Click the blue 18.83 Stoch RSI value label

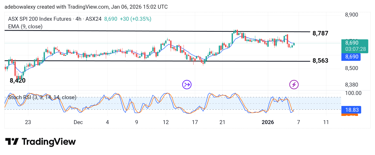tap(352, 110)
